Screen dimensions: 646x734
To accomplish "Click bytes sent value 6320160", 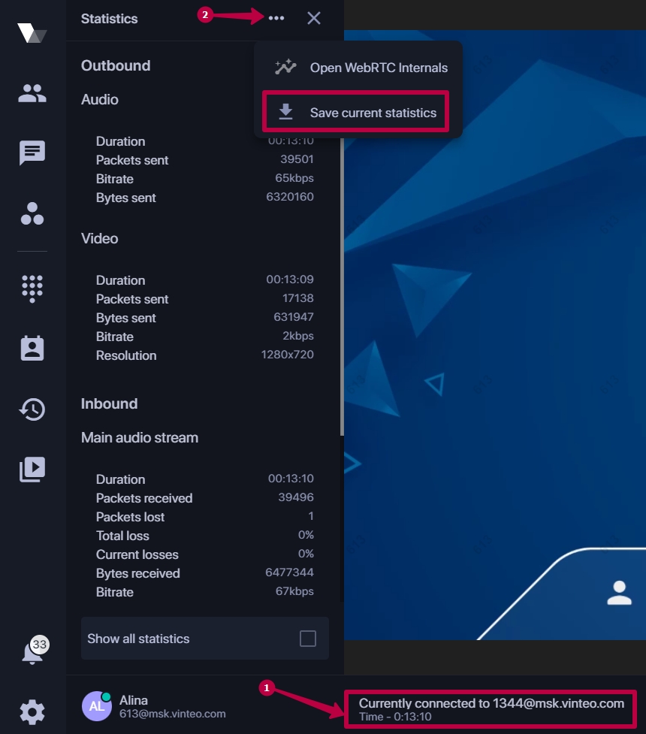I will [x=290, y=197].
